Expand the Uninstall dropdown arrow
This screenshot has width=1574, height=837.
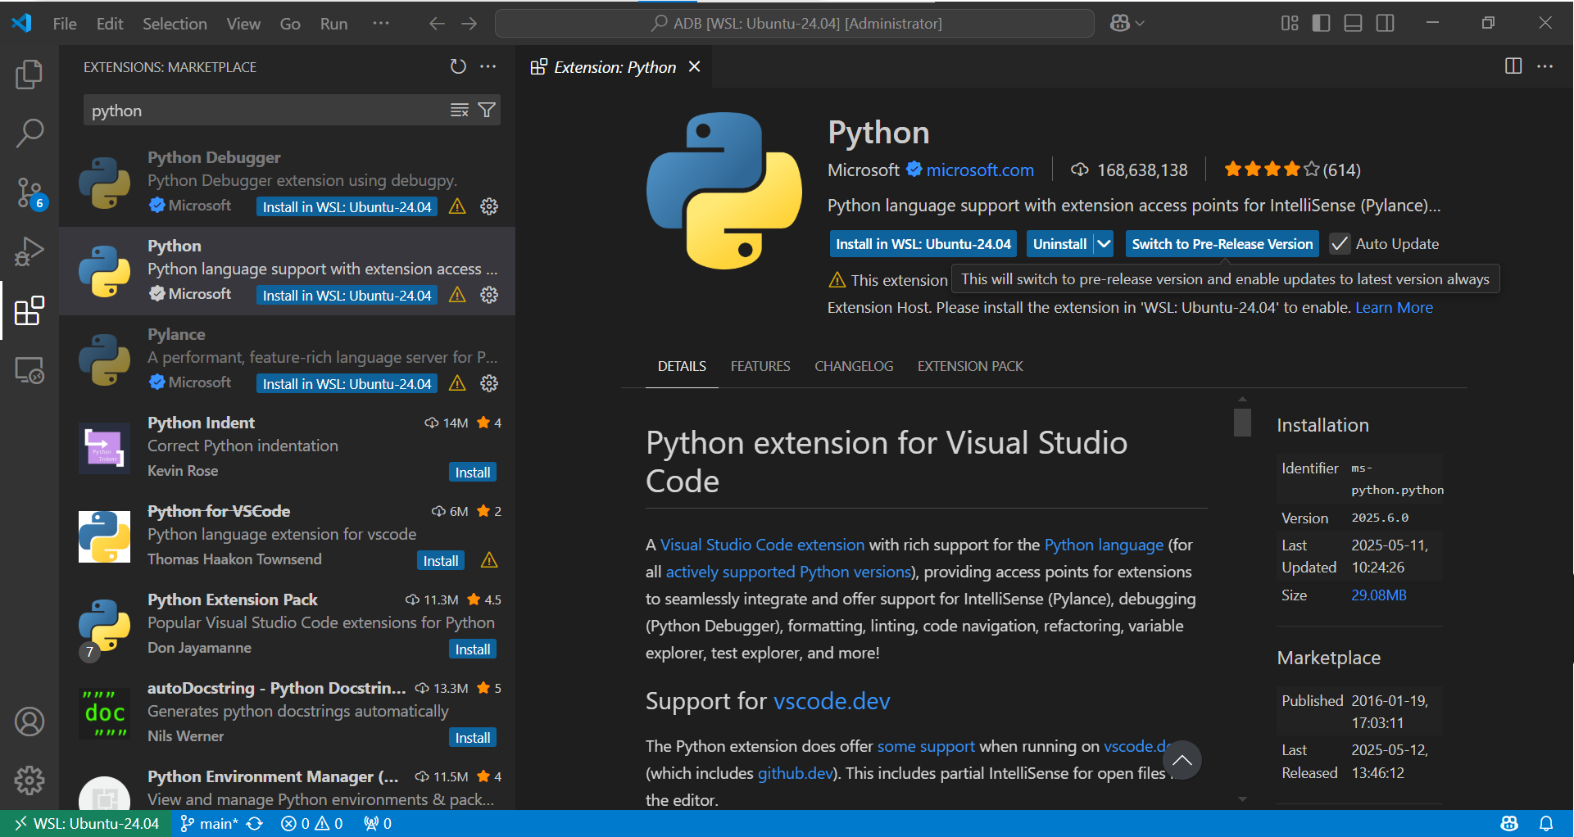pyautogui.click(x=1104, y=244)
